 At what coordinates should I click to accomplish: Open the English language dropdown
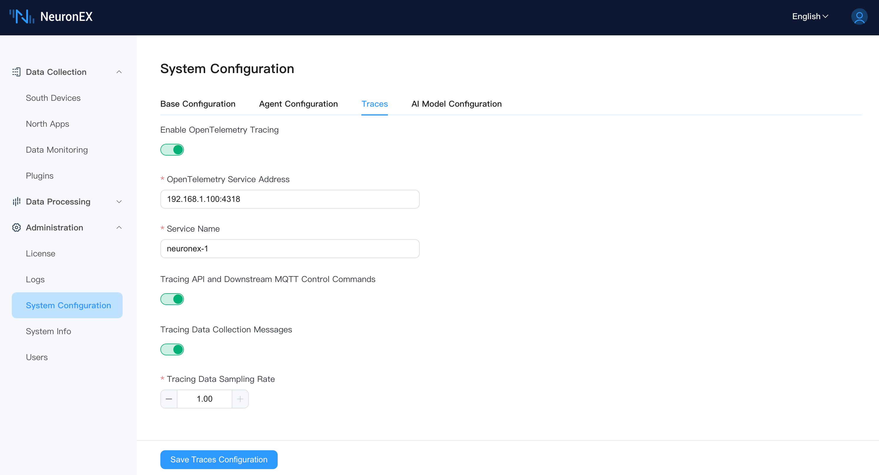pos(810,17)
